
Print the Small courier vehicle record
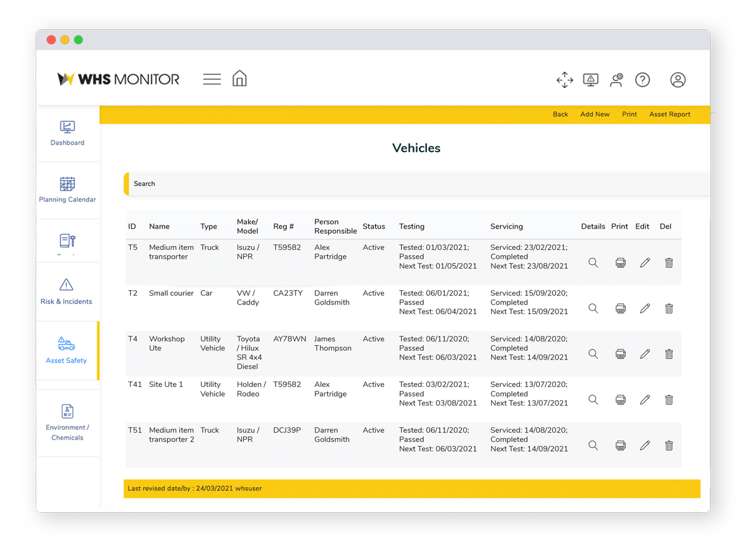pyautogui.click(x=620, y=308)
